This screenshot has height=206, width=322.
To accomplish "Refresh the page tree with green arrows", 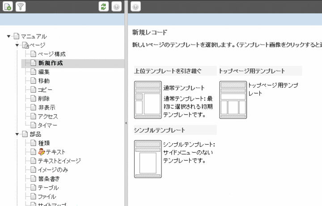I will (x=104, y=6).
